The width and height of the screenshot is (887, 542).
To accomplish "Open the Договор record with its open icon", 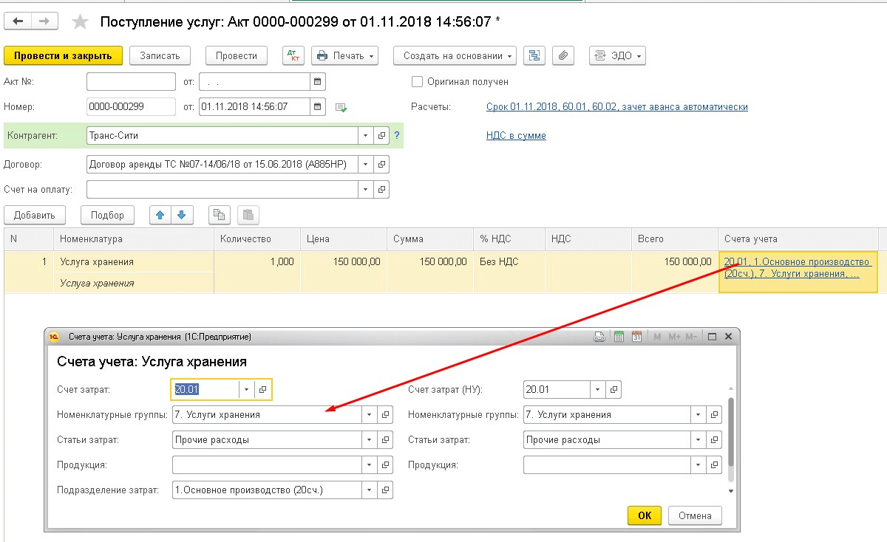I will coord(382,165).
